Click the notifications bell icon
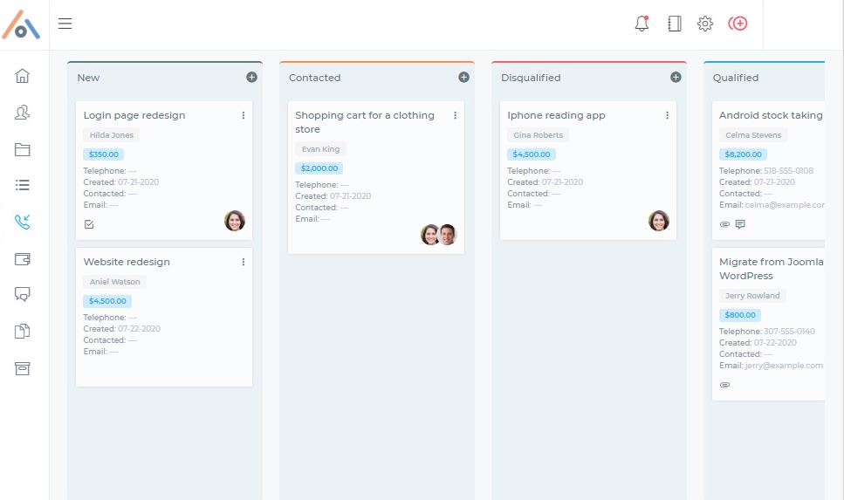 pos(642,24)
